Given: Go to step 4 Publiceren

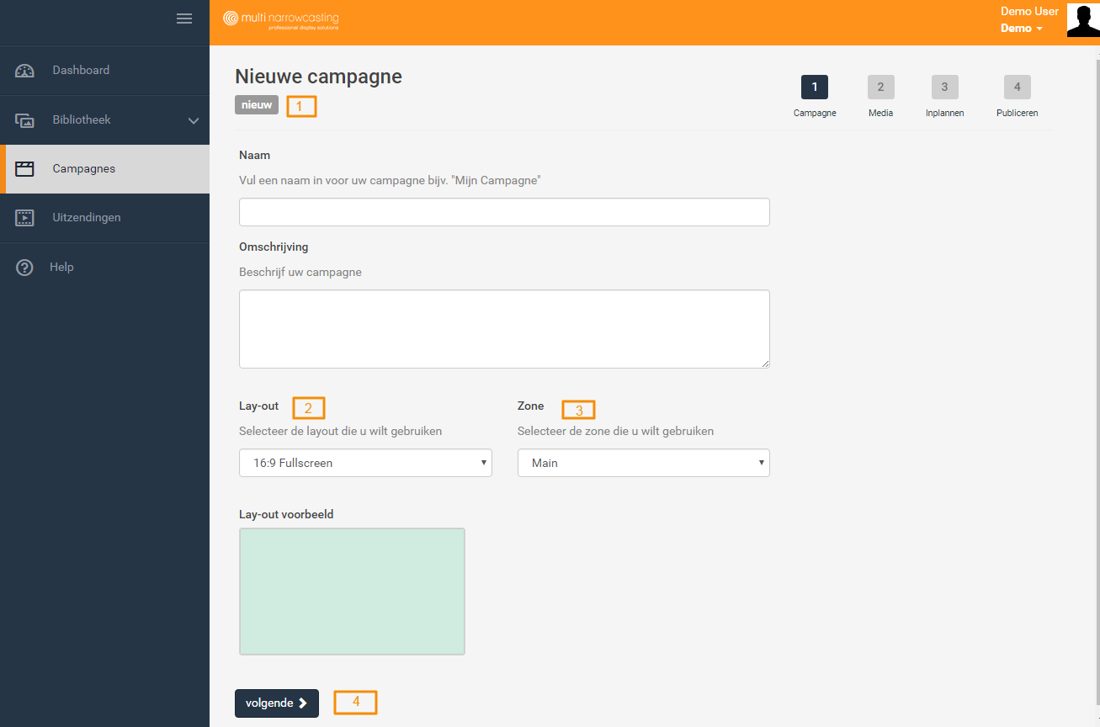Looking at the screenshot, I should pos(1018,96).
